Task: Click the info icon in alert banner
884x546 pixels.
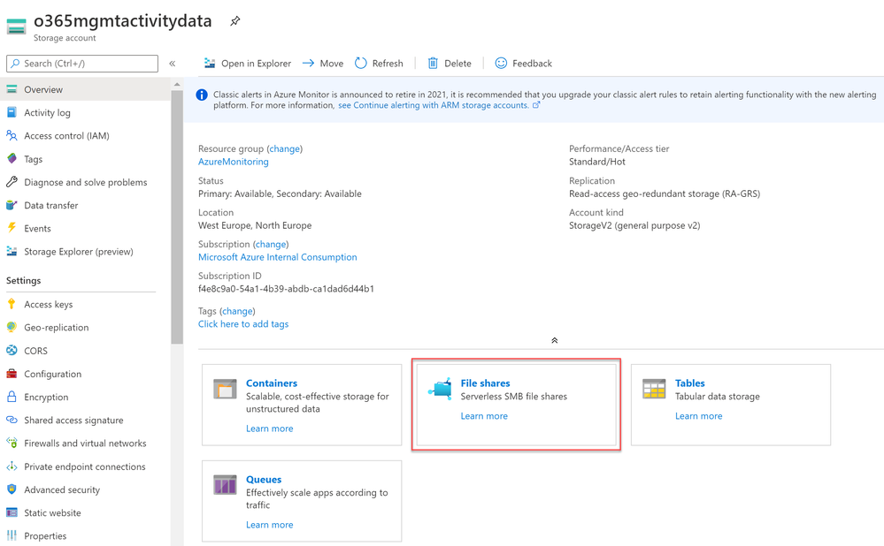Action: pyautogui.click(x=201, y=95)
